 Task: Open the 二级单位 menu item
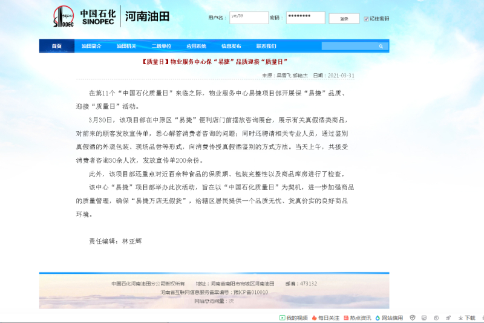pyautogui.click(x=162, y=47)
